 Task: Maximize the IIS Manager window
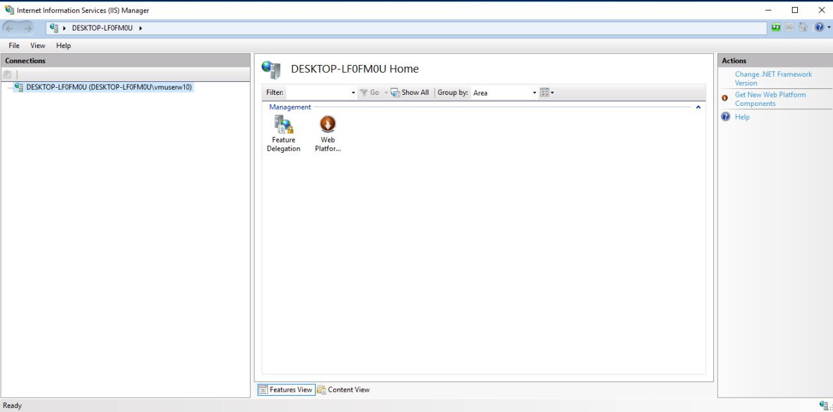tap(795, 10)
